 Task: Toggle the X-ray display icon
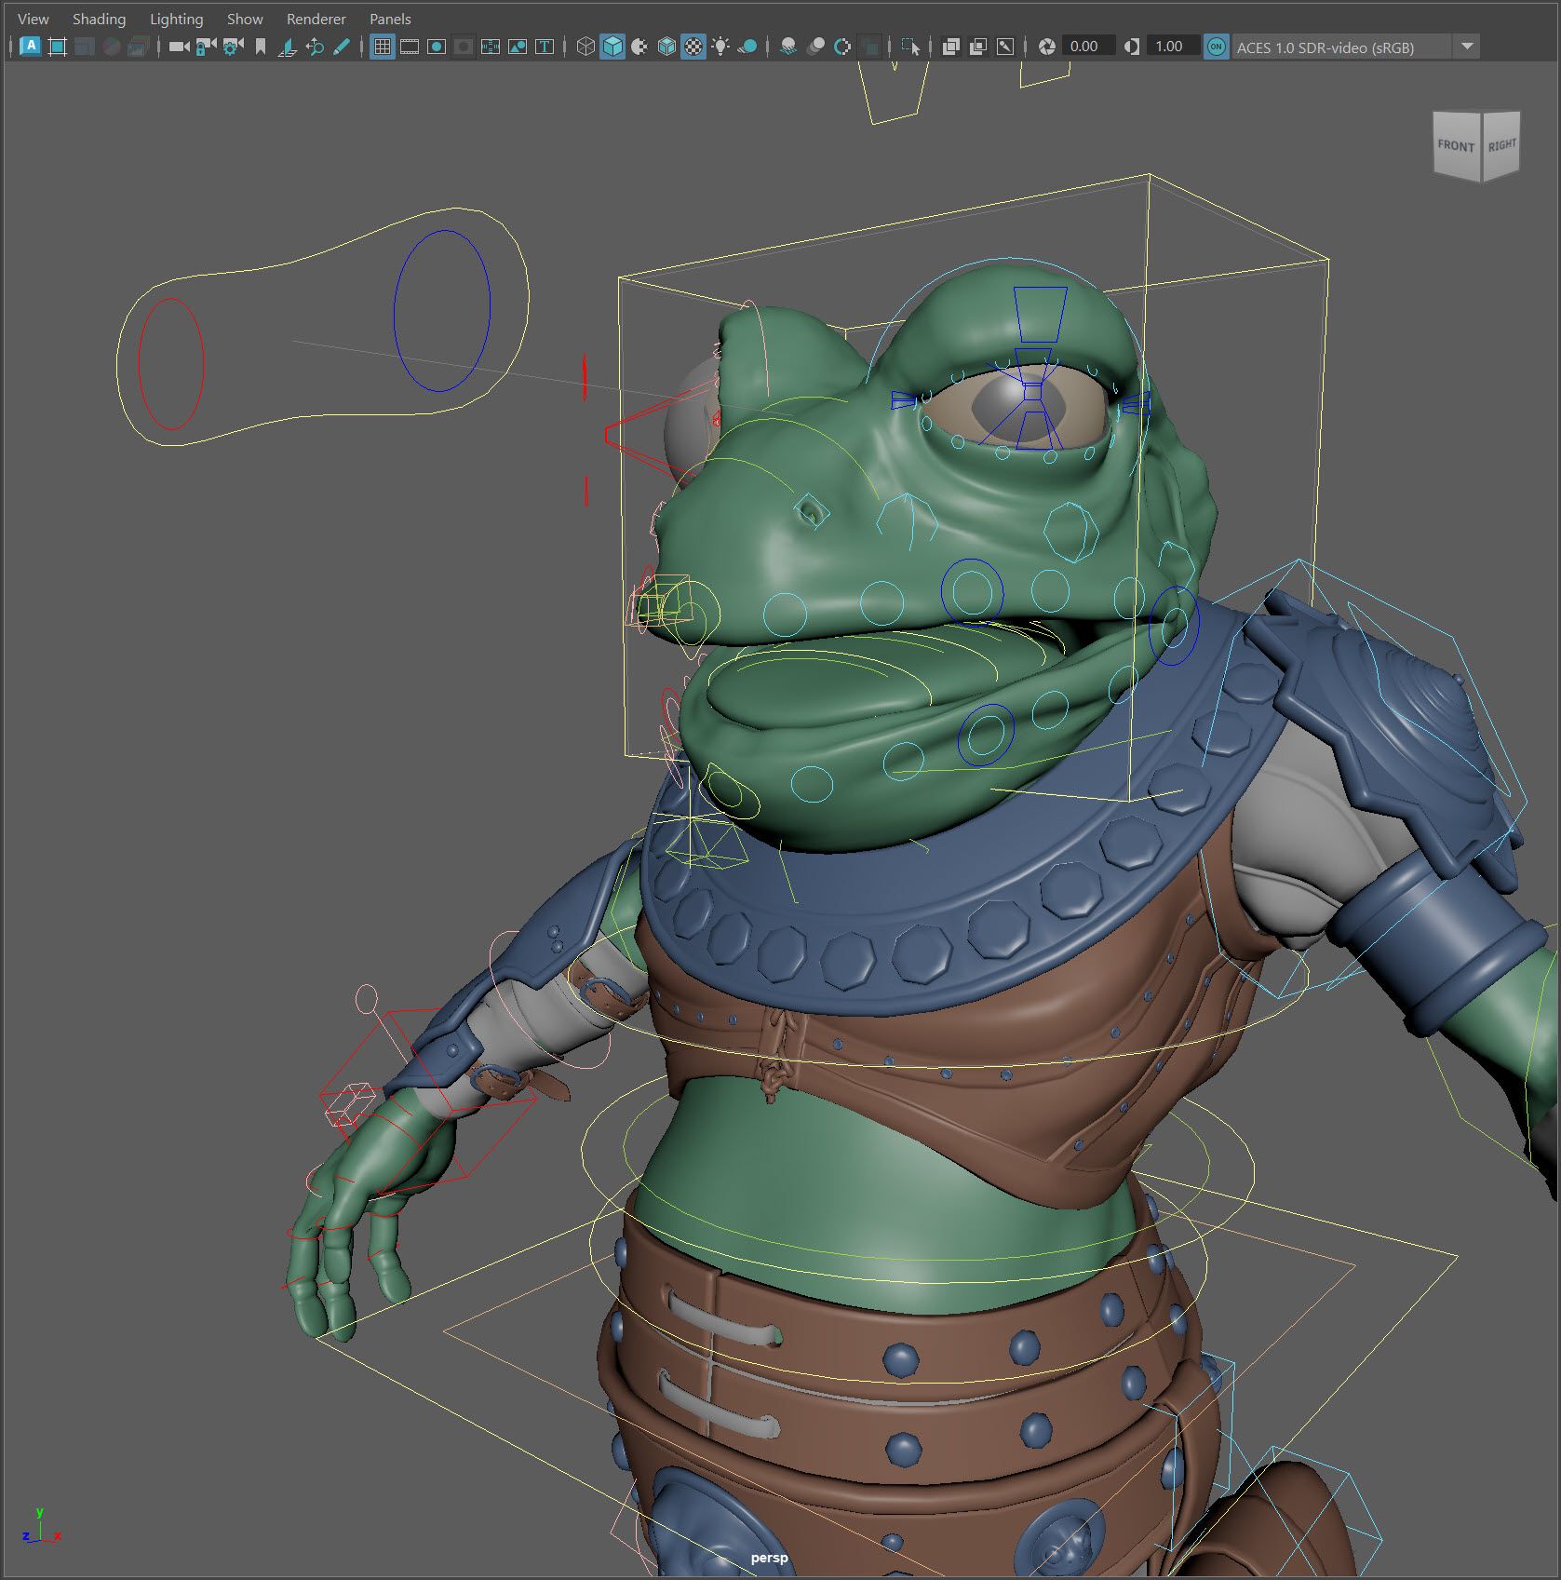pos(951,47)
